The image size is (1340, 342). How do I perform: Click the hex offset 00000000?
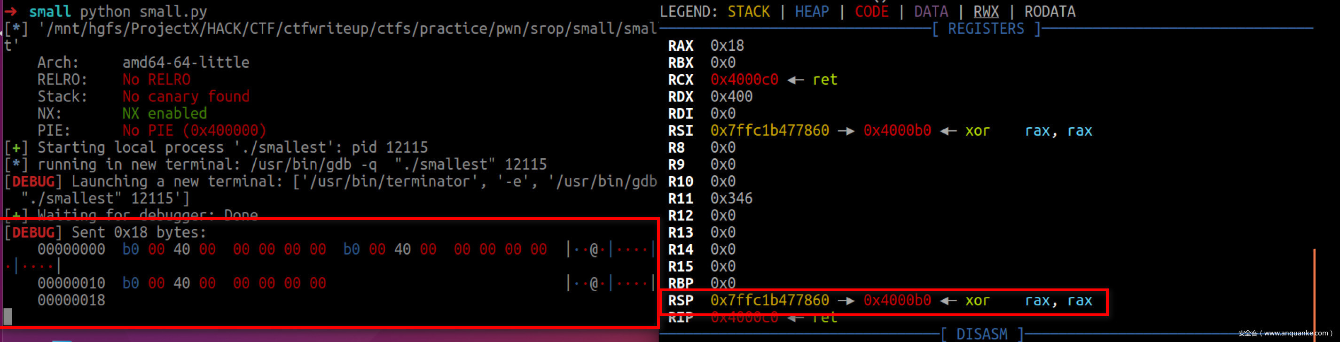(71, 249)
